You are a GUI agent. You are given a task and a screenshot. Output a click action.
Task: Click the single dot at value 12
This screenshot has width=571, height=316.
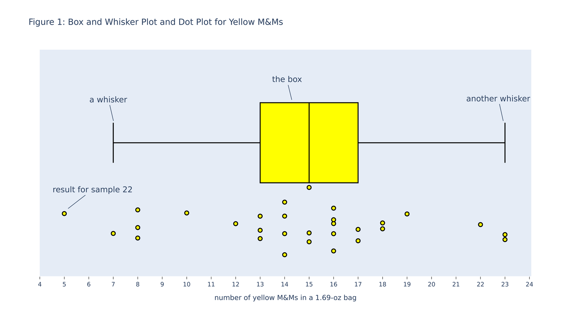[236, 224]
